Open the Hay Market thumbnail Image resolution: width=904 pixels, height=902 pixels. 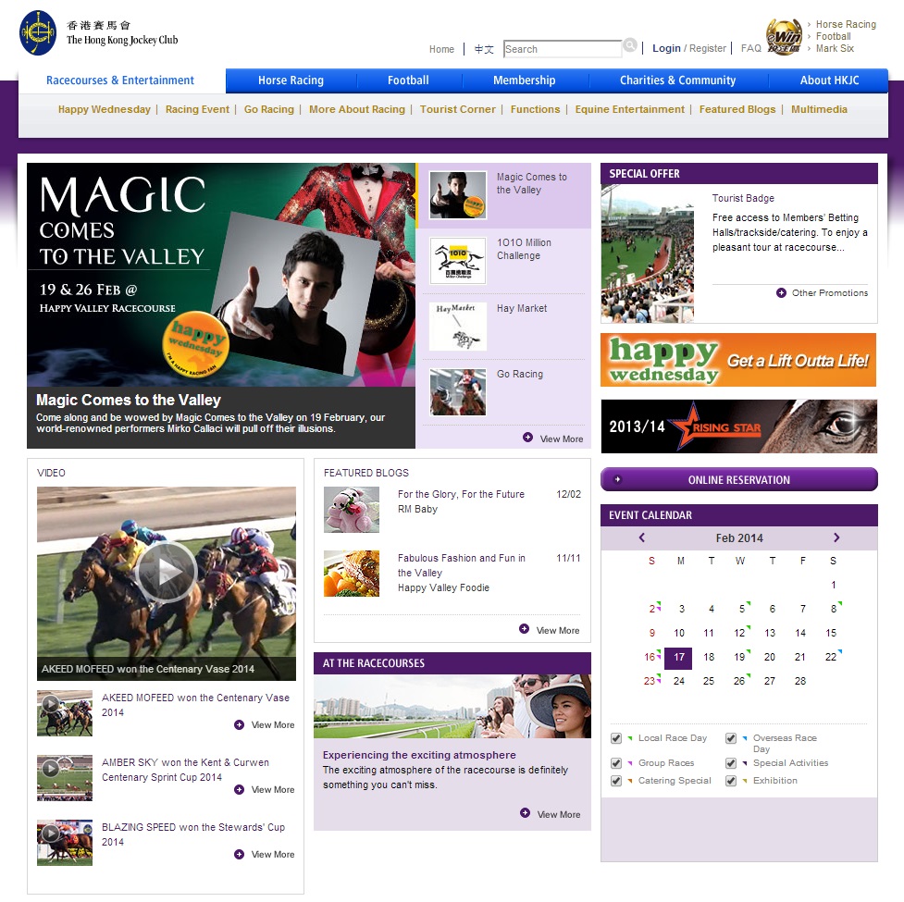[x=457, y=327]
